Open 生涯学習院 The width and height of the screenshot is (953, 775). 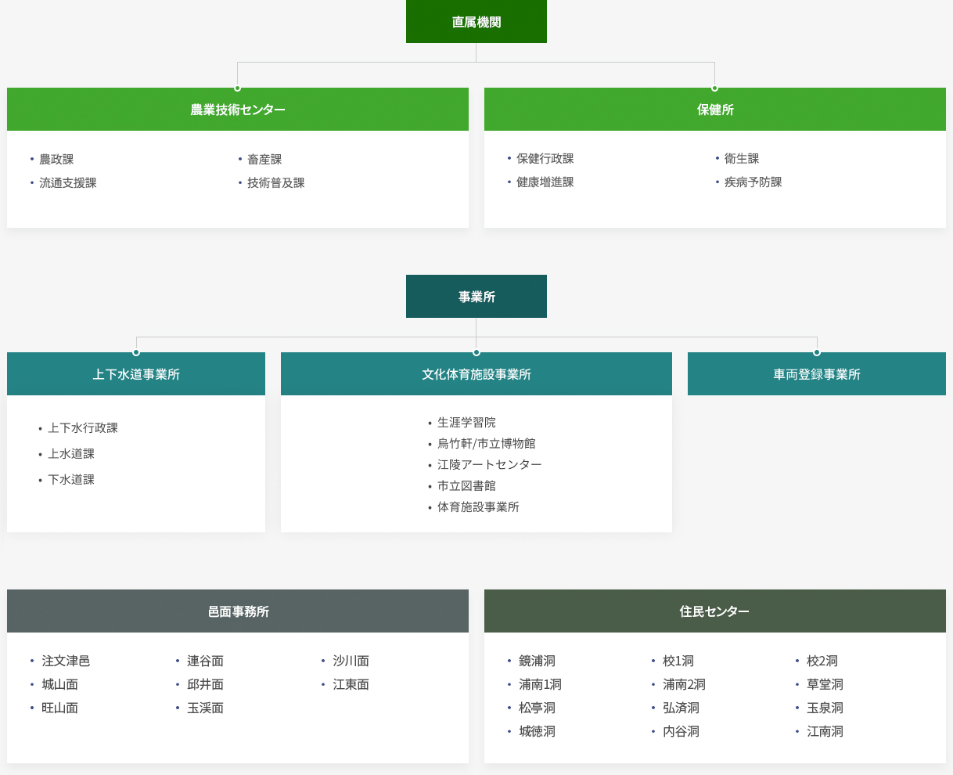click(466, 422)
